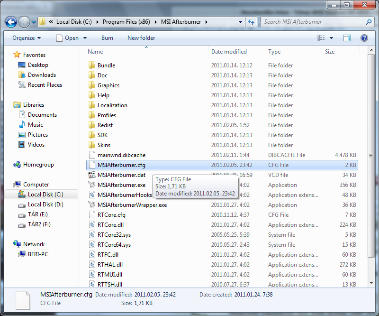Viewport: 379px width, 316px height.
Task: Open the view options dropdown arrow
Action: tap(331, 38)
